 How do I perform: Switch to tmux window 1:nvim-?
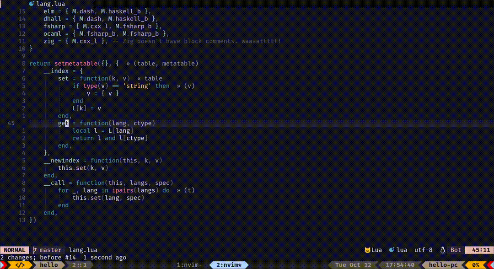tap(189, 265)
